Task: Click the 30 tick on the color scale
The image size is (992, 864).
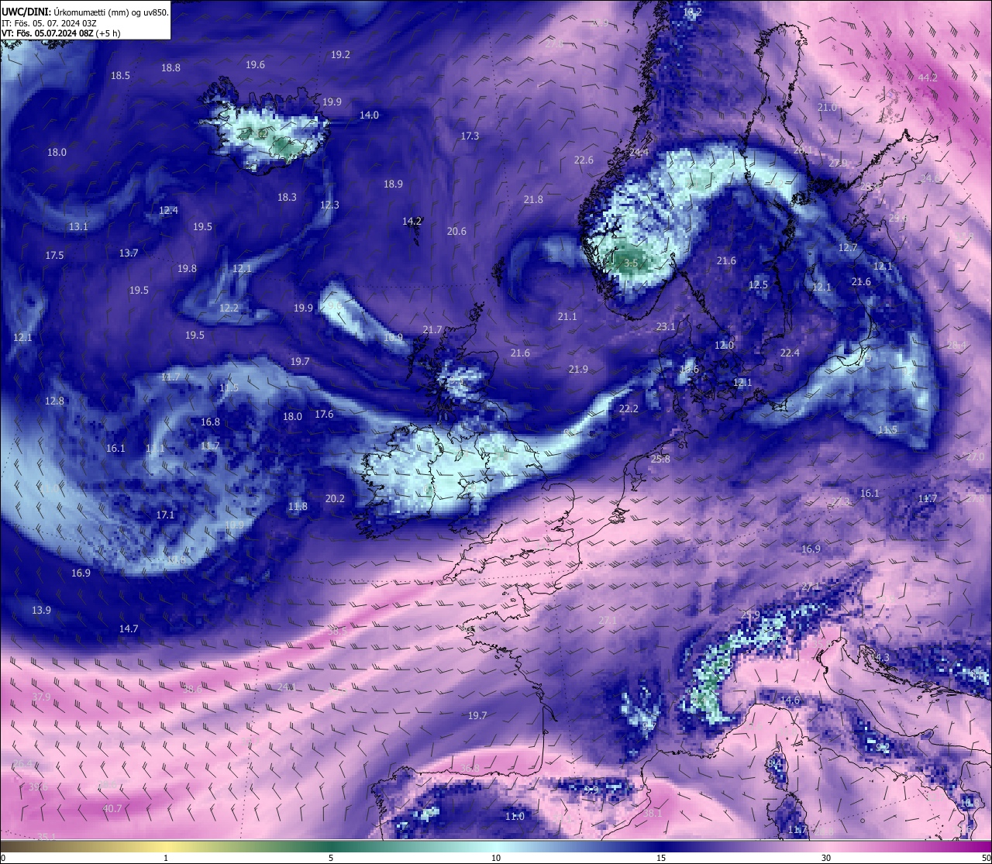Action: (x=826, y=858)
